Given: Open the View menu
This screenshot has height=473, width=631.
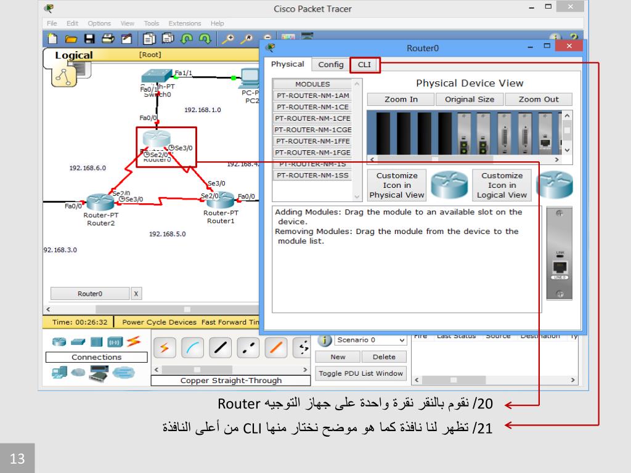Looking at the screenshot, I should [127, 23].
